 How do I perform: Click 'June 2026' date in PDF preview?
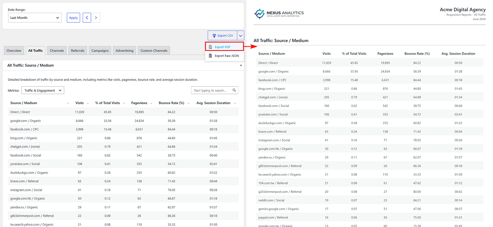(x=479, y=19)
